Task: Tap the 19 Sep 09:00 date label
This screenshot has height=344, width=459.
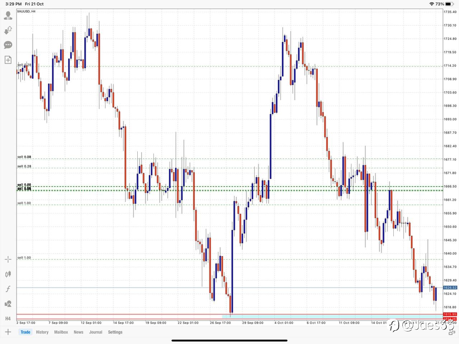Action: tap(156, 323)
